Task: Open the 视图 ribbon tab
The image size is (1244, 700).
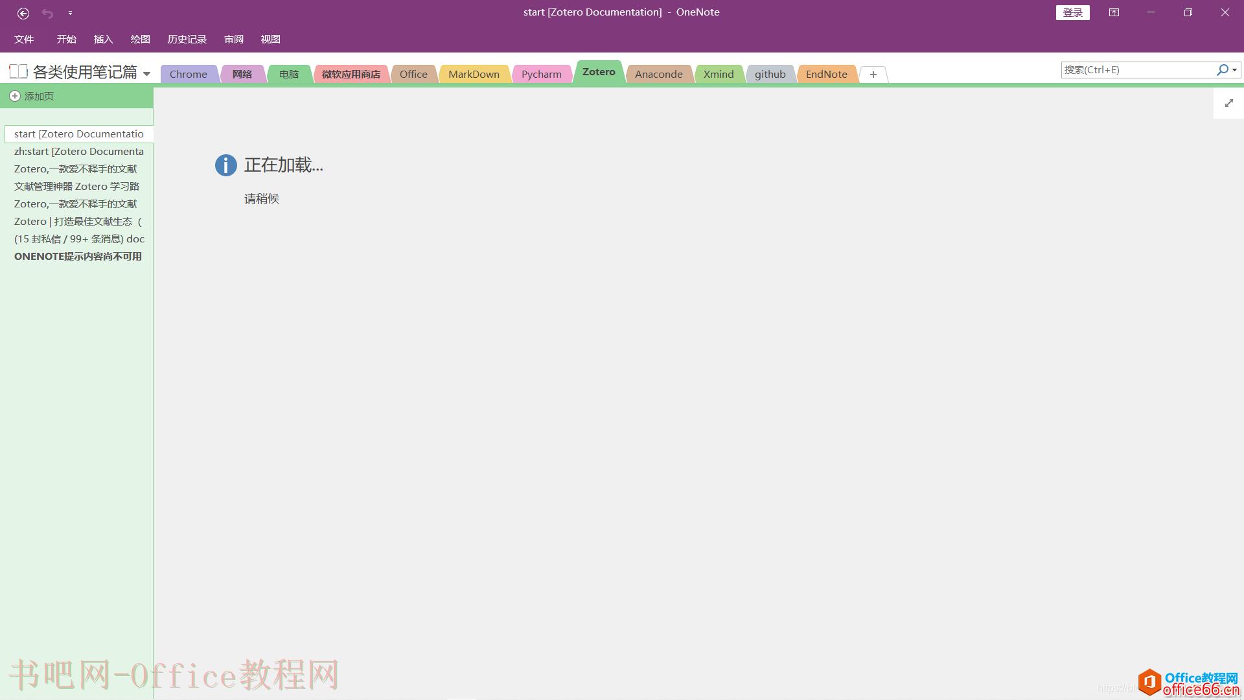Action: click(x=270, y=40)
